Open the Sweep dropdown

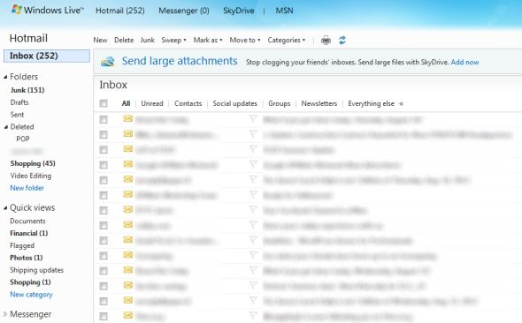(x=173, y=41)
